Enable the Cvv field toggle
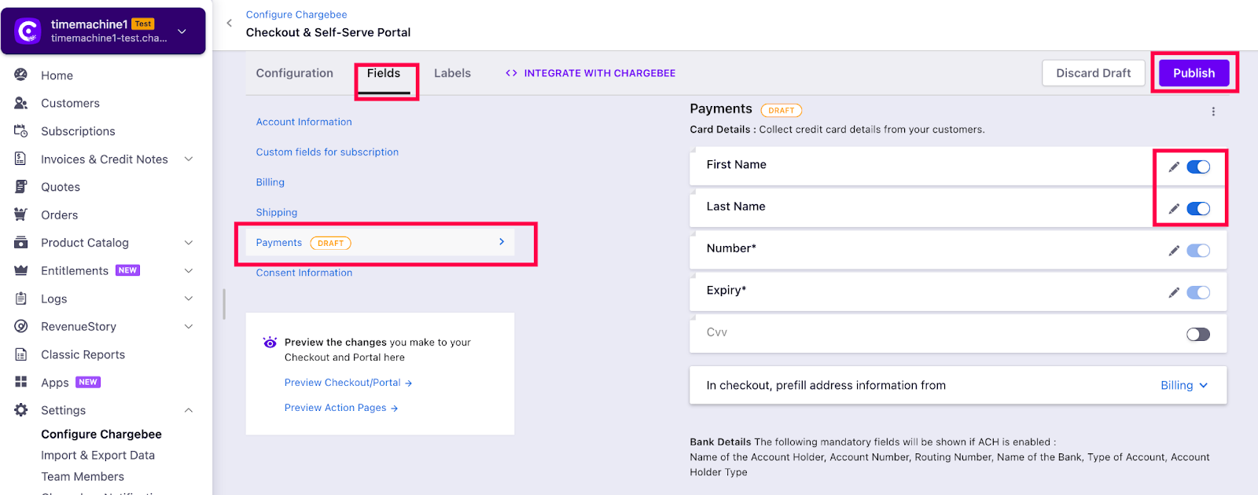The image size is (1258, 495). click(1198, 335)
